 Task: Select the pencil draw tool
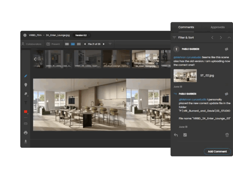26,76
